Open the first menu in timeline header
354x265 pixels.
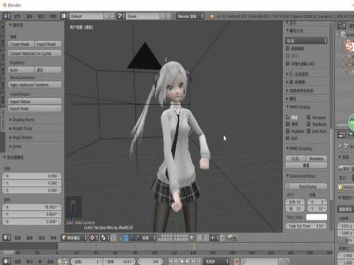point(18,261)
